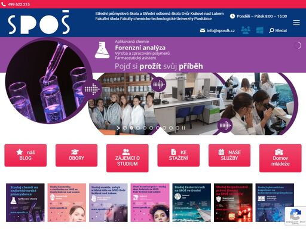Open KE STAŽENÍ downloads button

(178, 155)
